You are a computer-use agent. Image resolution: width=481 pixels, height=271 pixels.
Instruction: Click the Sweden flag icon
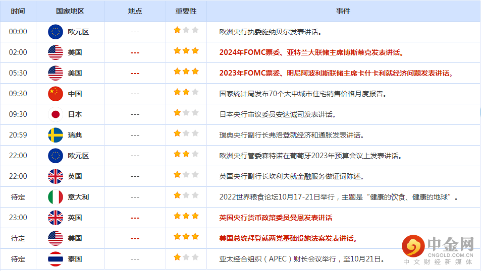coord(56,135)
